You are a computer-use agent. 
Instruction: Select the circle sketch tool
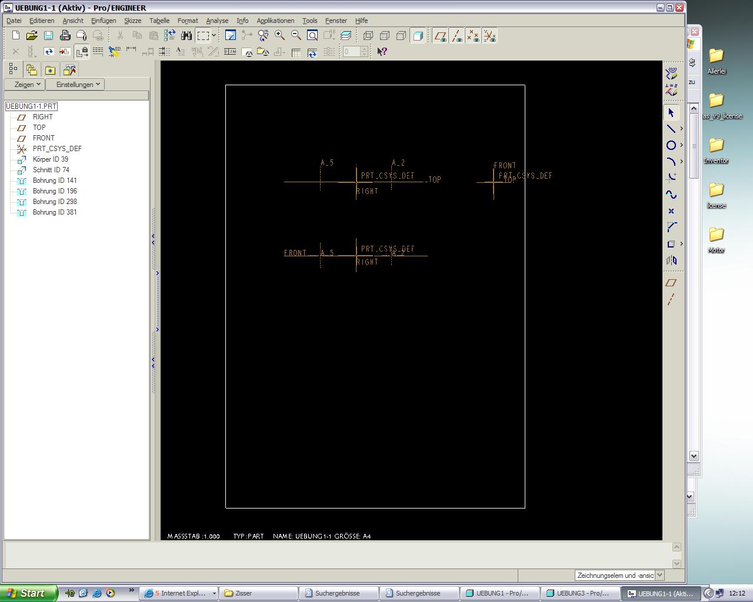click(x=671, y=145)
